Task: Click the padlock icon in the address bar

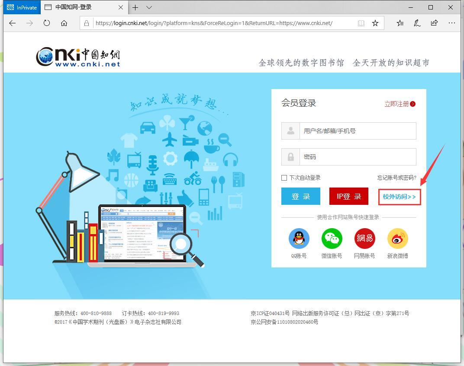Action: pyautogui.click(x=87, y=23)
